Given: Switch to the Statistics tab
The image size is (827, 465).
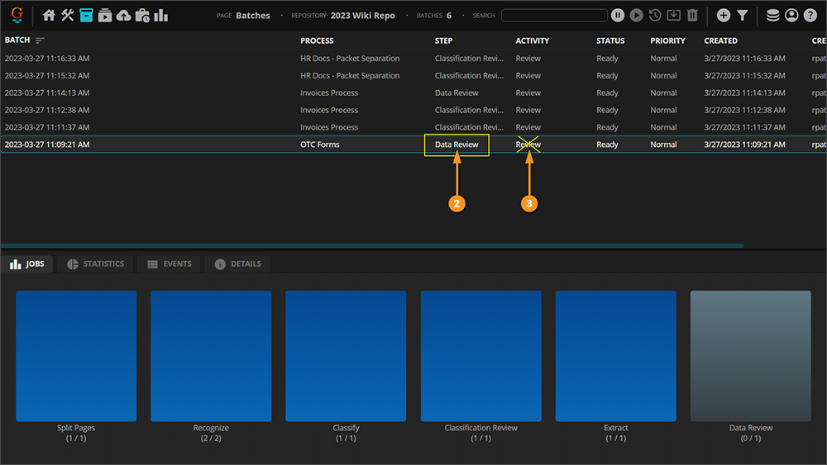Looking at the screenshot, I should point(94,264).
